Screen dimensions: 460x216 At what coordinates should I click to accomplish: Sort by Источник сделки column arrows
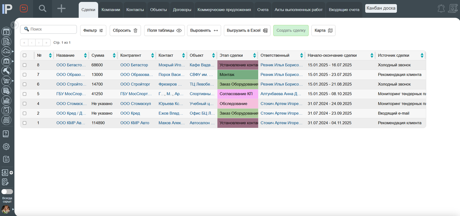click(x=422, y=55)
